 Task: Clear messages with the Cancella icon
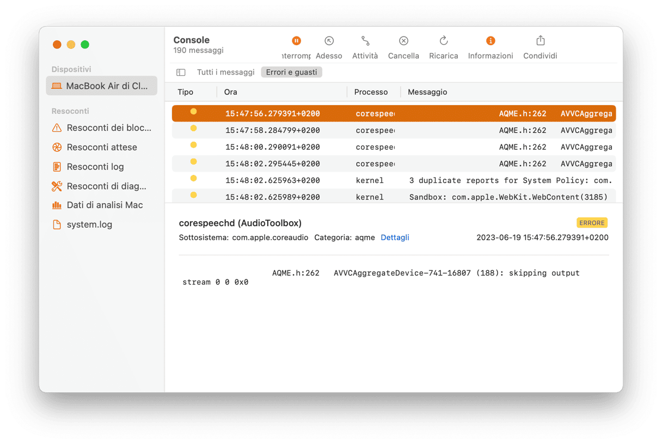(403, 41)
